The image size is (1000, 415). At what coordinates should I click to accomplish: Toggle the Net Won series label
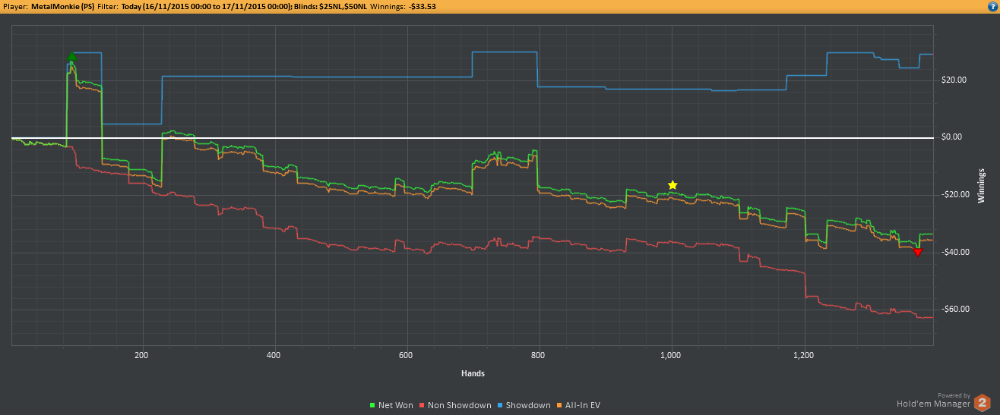point(395,406)
